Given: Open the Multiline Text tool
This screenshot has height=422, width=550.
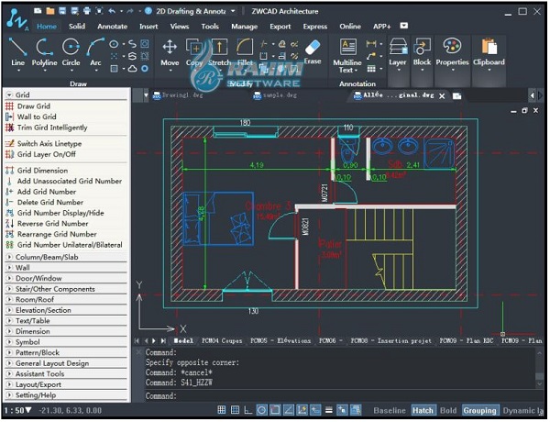Looking at the screenshot, I should (x=347, y=54).
